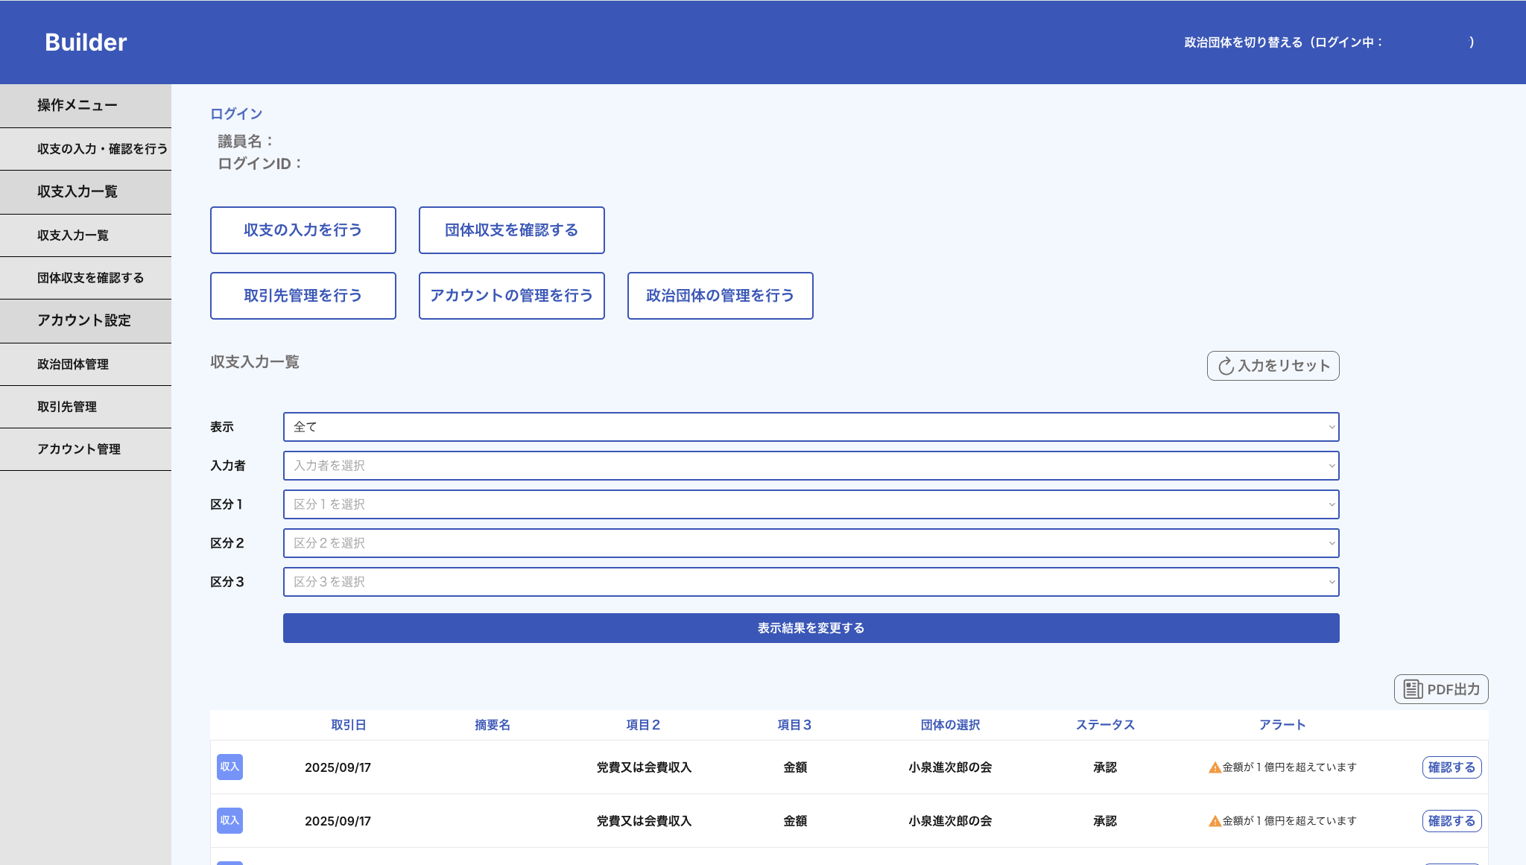Go to 取引先管理 in the sidebar

coord(67,407)
